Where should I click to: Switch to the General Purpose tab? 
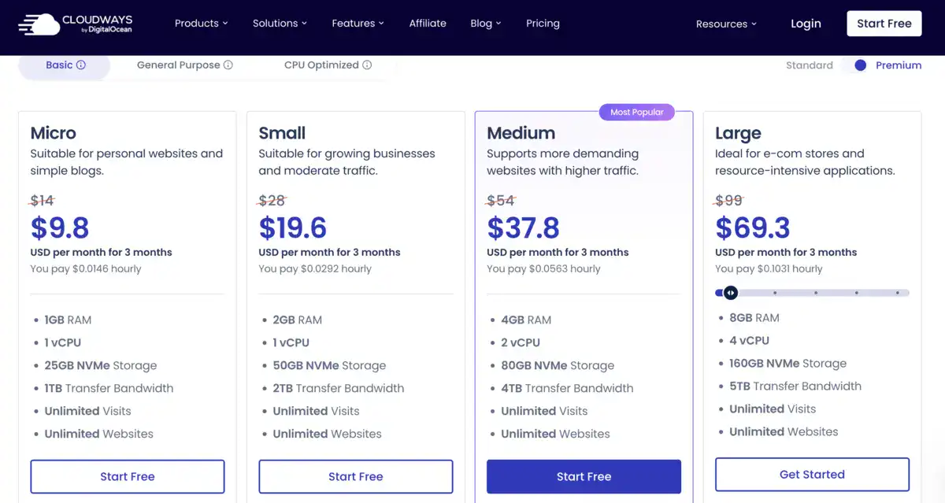(x=178, y=65)
